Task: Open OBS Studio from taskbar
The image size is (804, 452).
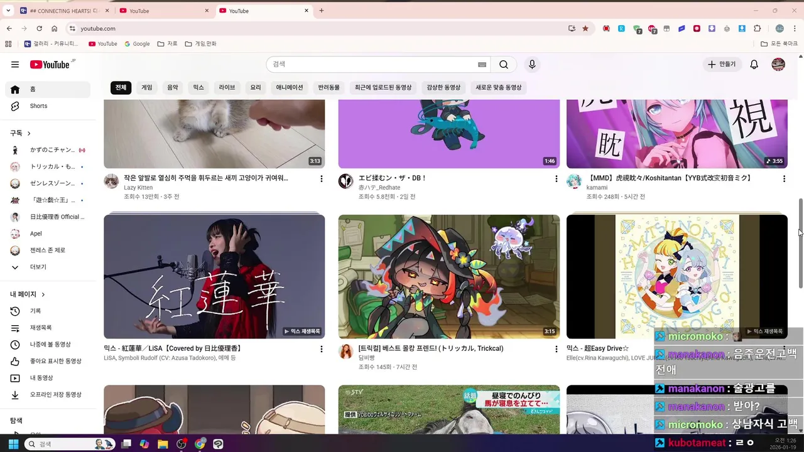Action: 182,444
